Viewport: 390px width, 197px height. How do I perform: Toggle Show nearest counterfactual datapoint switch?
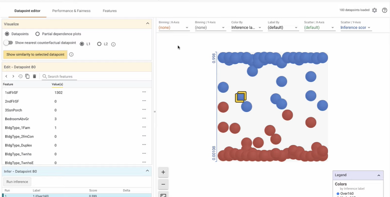click(8, 43)
